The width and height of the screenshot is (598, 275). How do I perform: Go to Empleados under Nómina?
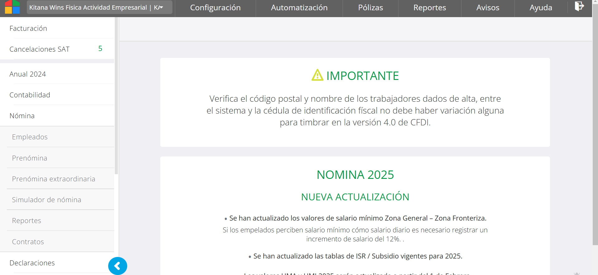coord(30,137)
